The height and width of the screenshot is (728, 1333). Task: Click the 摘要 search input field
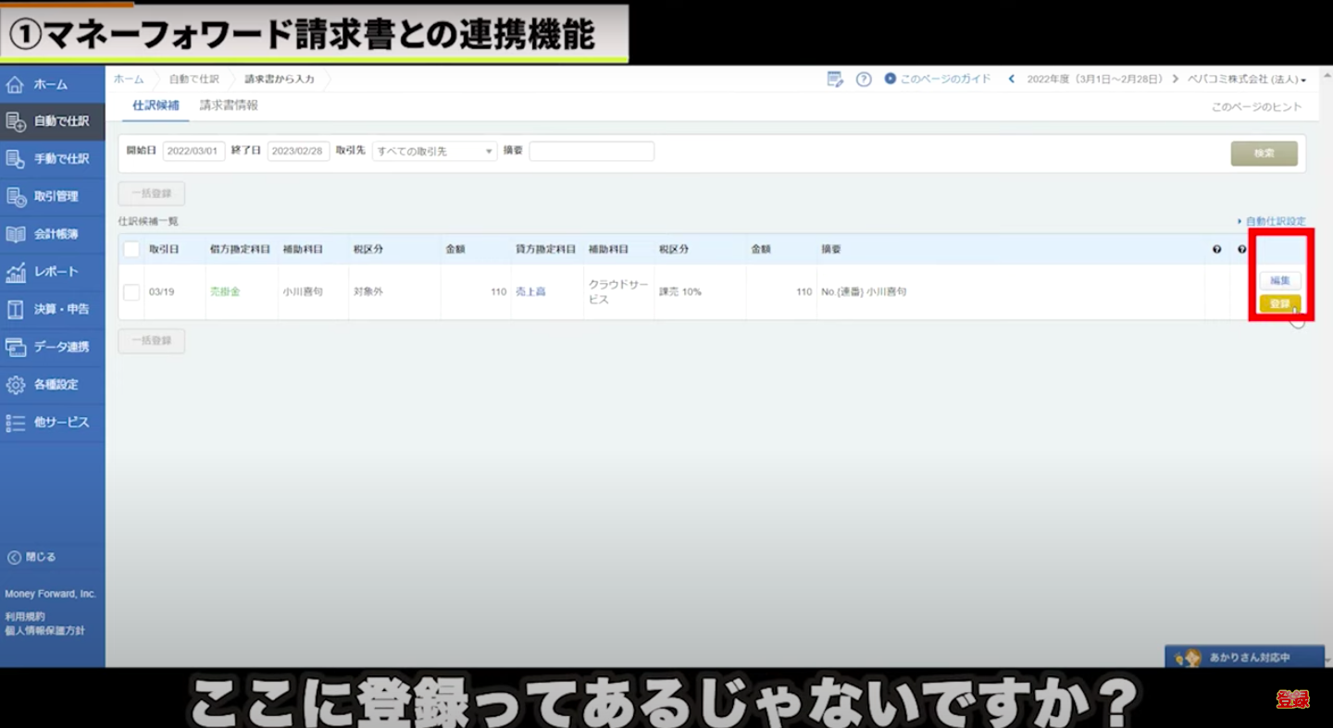592,152
